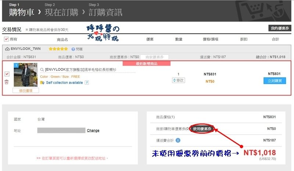This screenshot has height=171, width=294.
Task: Click the Change address link
Action: [93, 130]
